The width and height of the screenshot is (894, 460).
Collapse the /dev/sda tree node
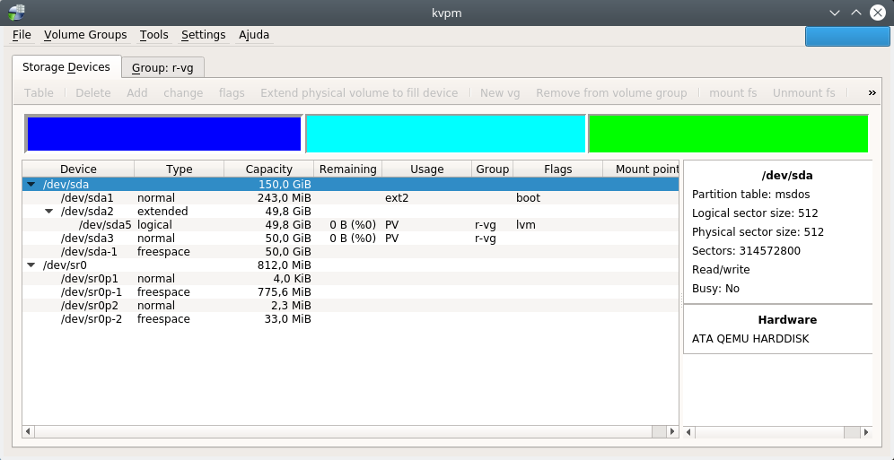coord(32,184)
